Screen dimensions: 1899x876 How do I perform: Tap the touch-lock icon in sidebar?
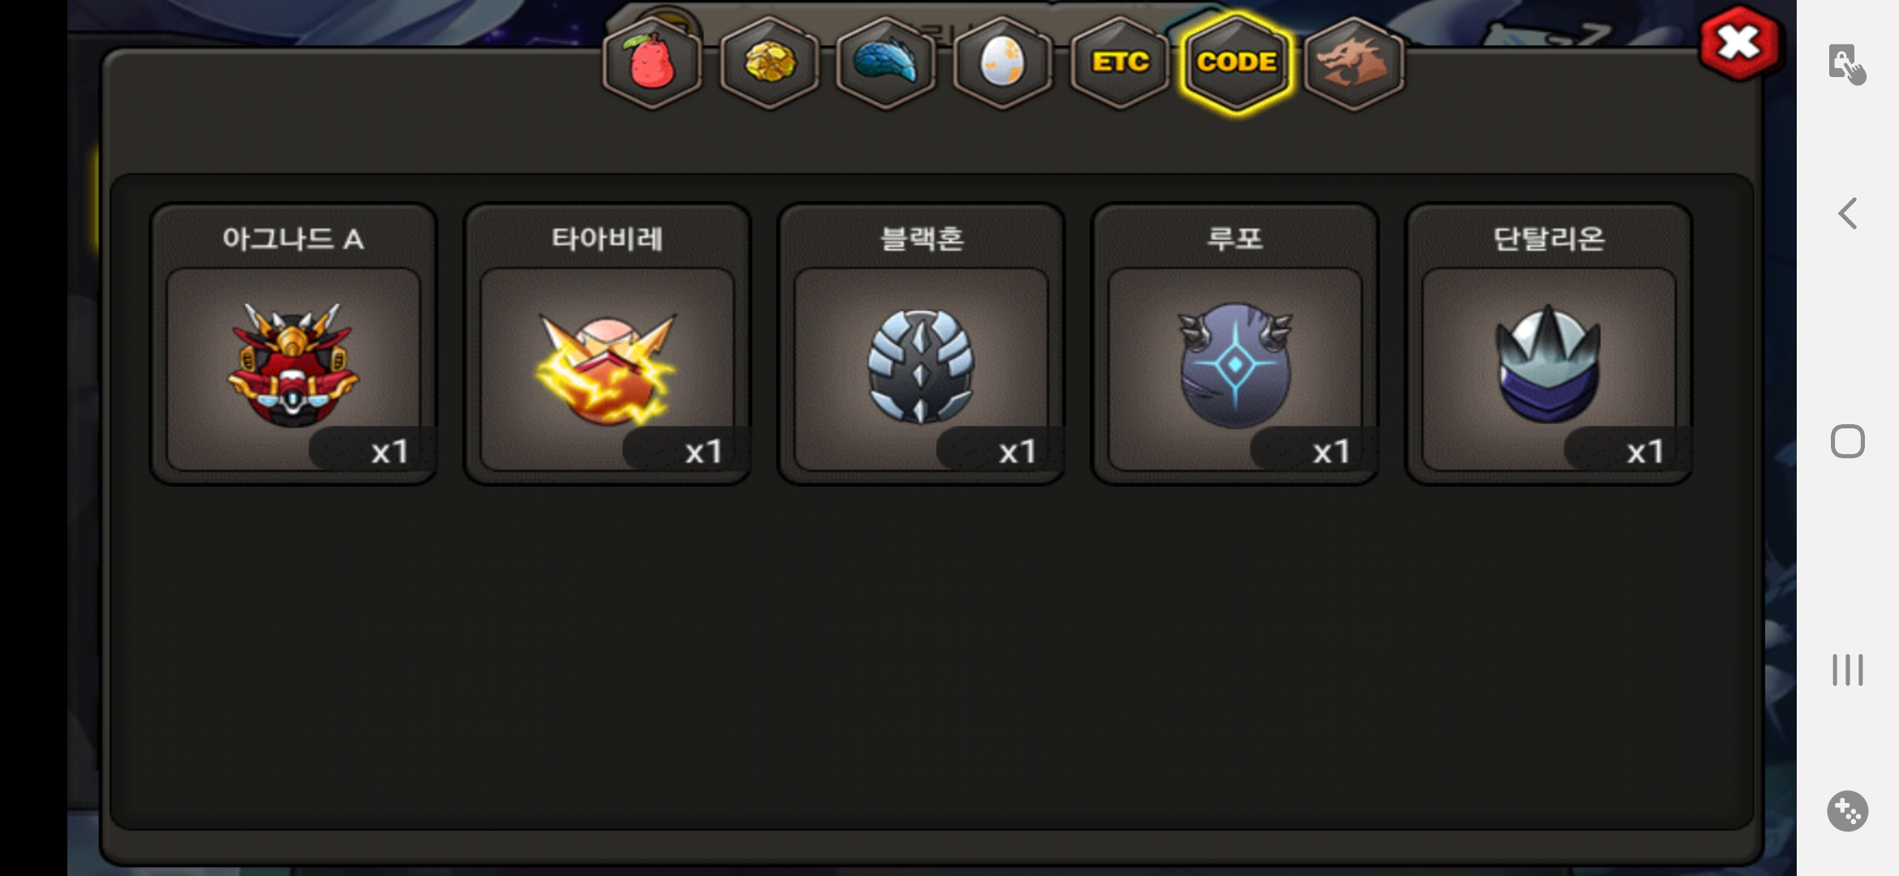pyautogui.click(x=1847, y=64)
